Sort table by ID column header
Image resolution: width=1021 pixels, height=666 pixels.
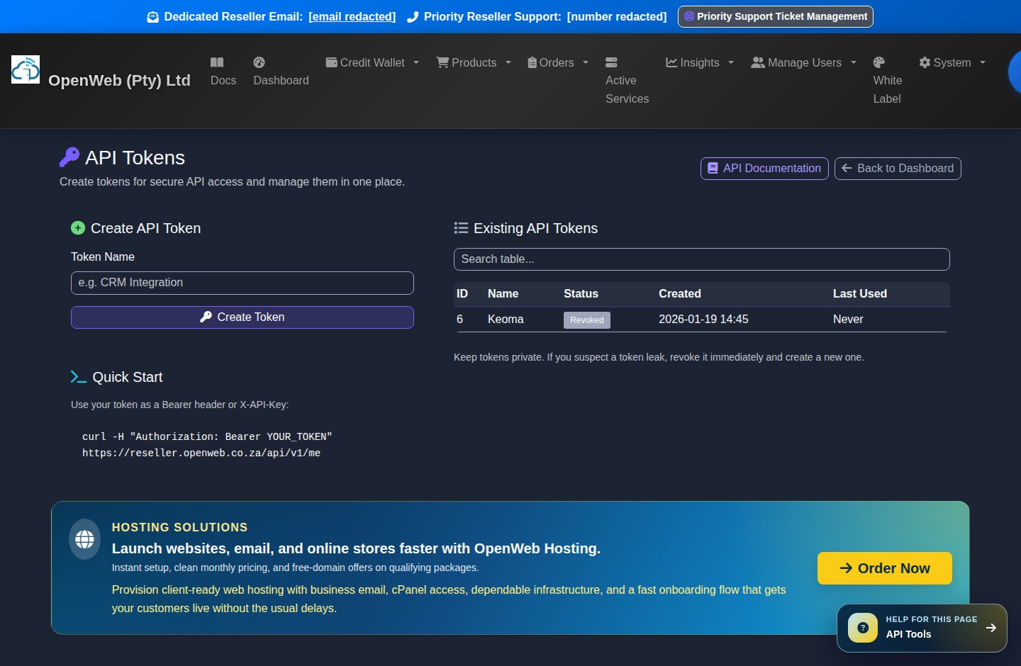pyautogui.click(x=462, y=294)
